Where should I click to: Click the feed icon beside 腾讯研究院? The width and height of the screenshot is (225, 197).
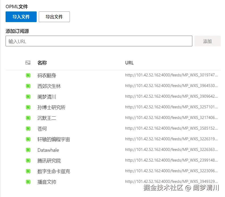point(28,161)
